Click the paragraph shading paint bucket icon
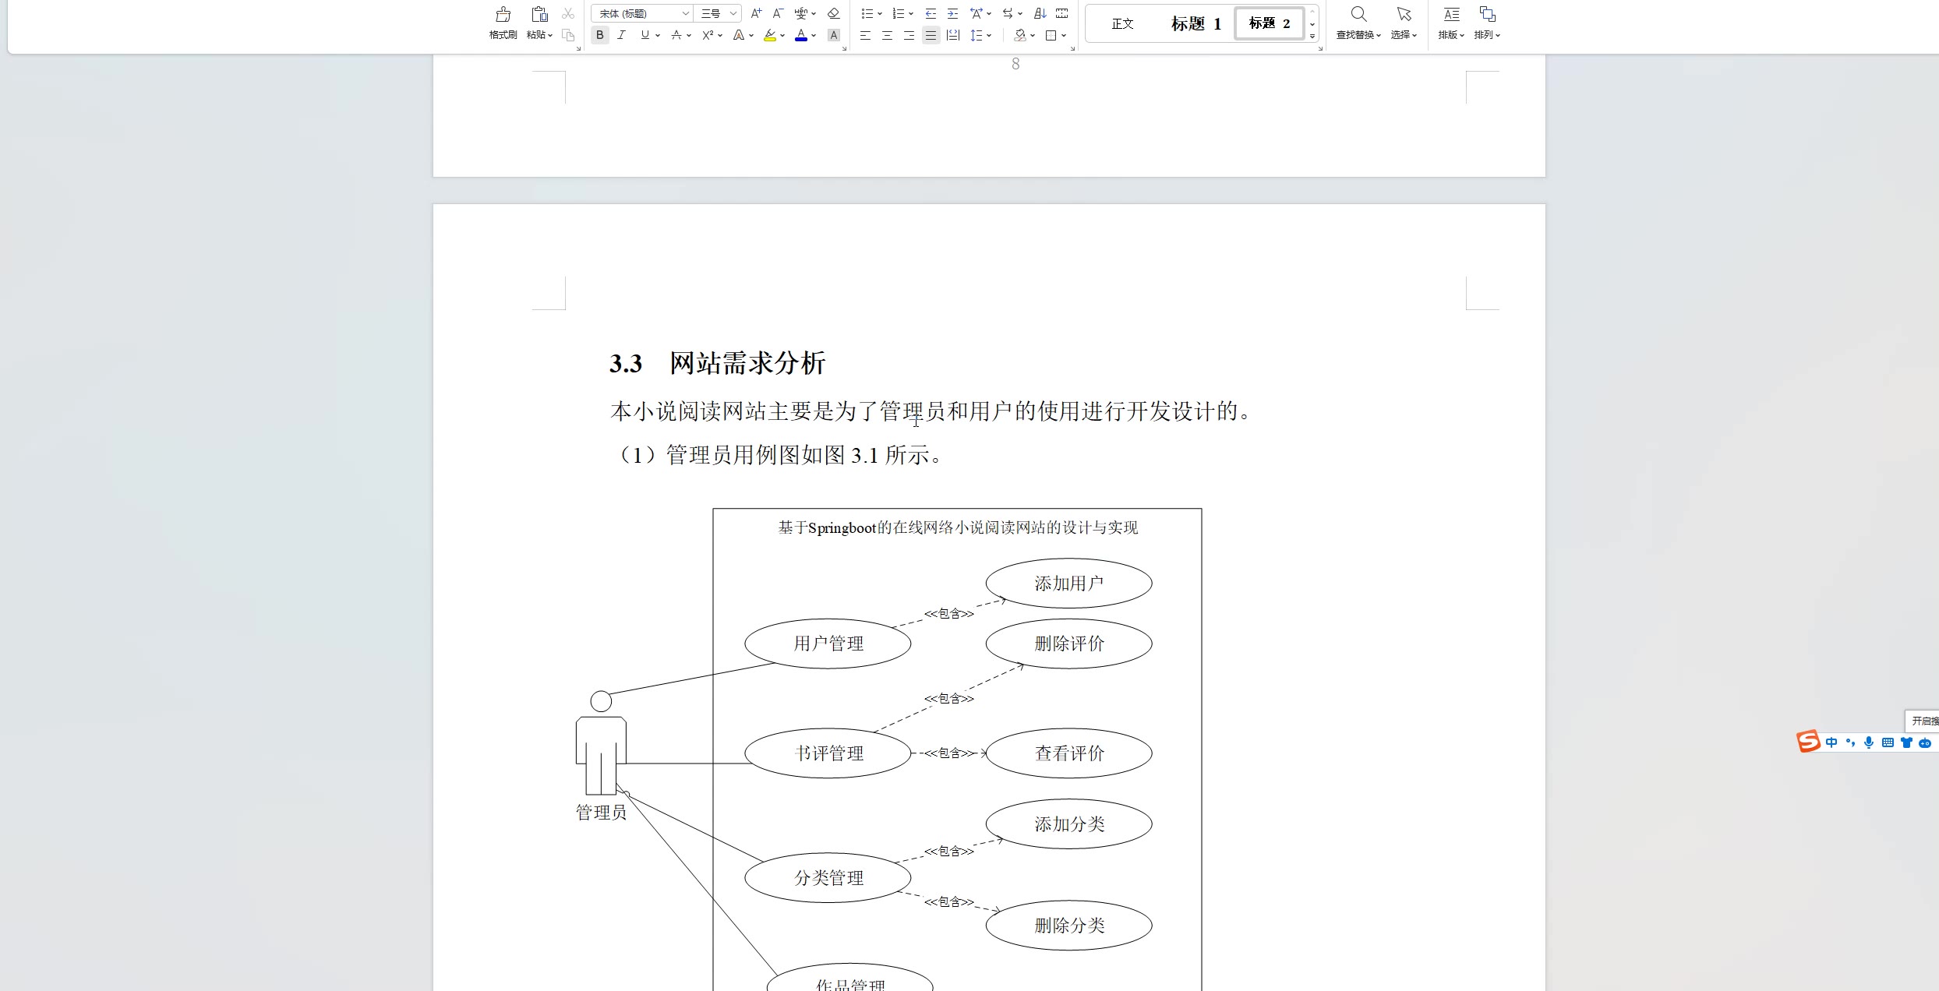The image size is (1939, 991). [x=1020, y=35]
